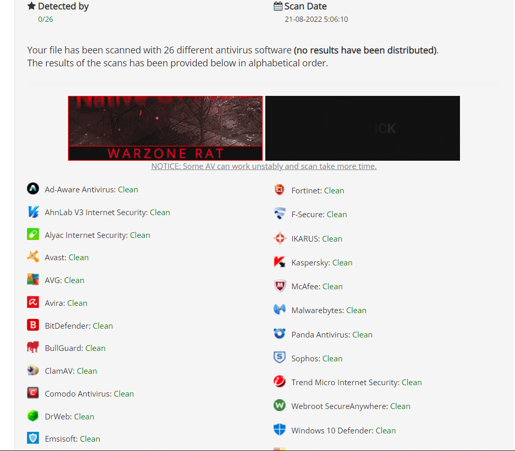This screenshot has width=515, height=451.
Task: Click the Windows 10 Defender shield icon
Action: tap(279, 429)
